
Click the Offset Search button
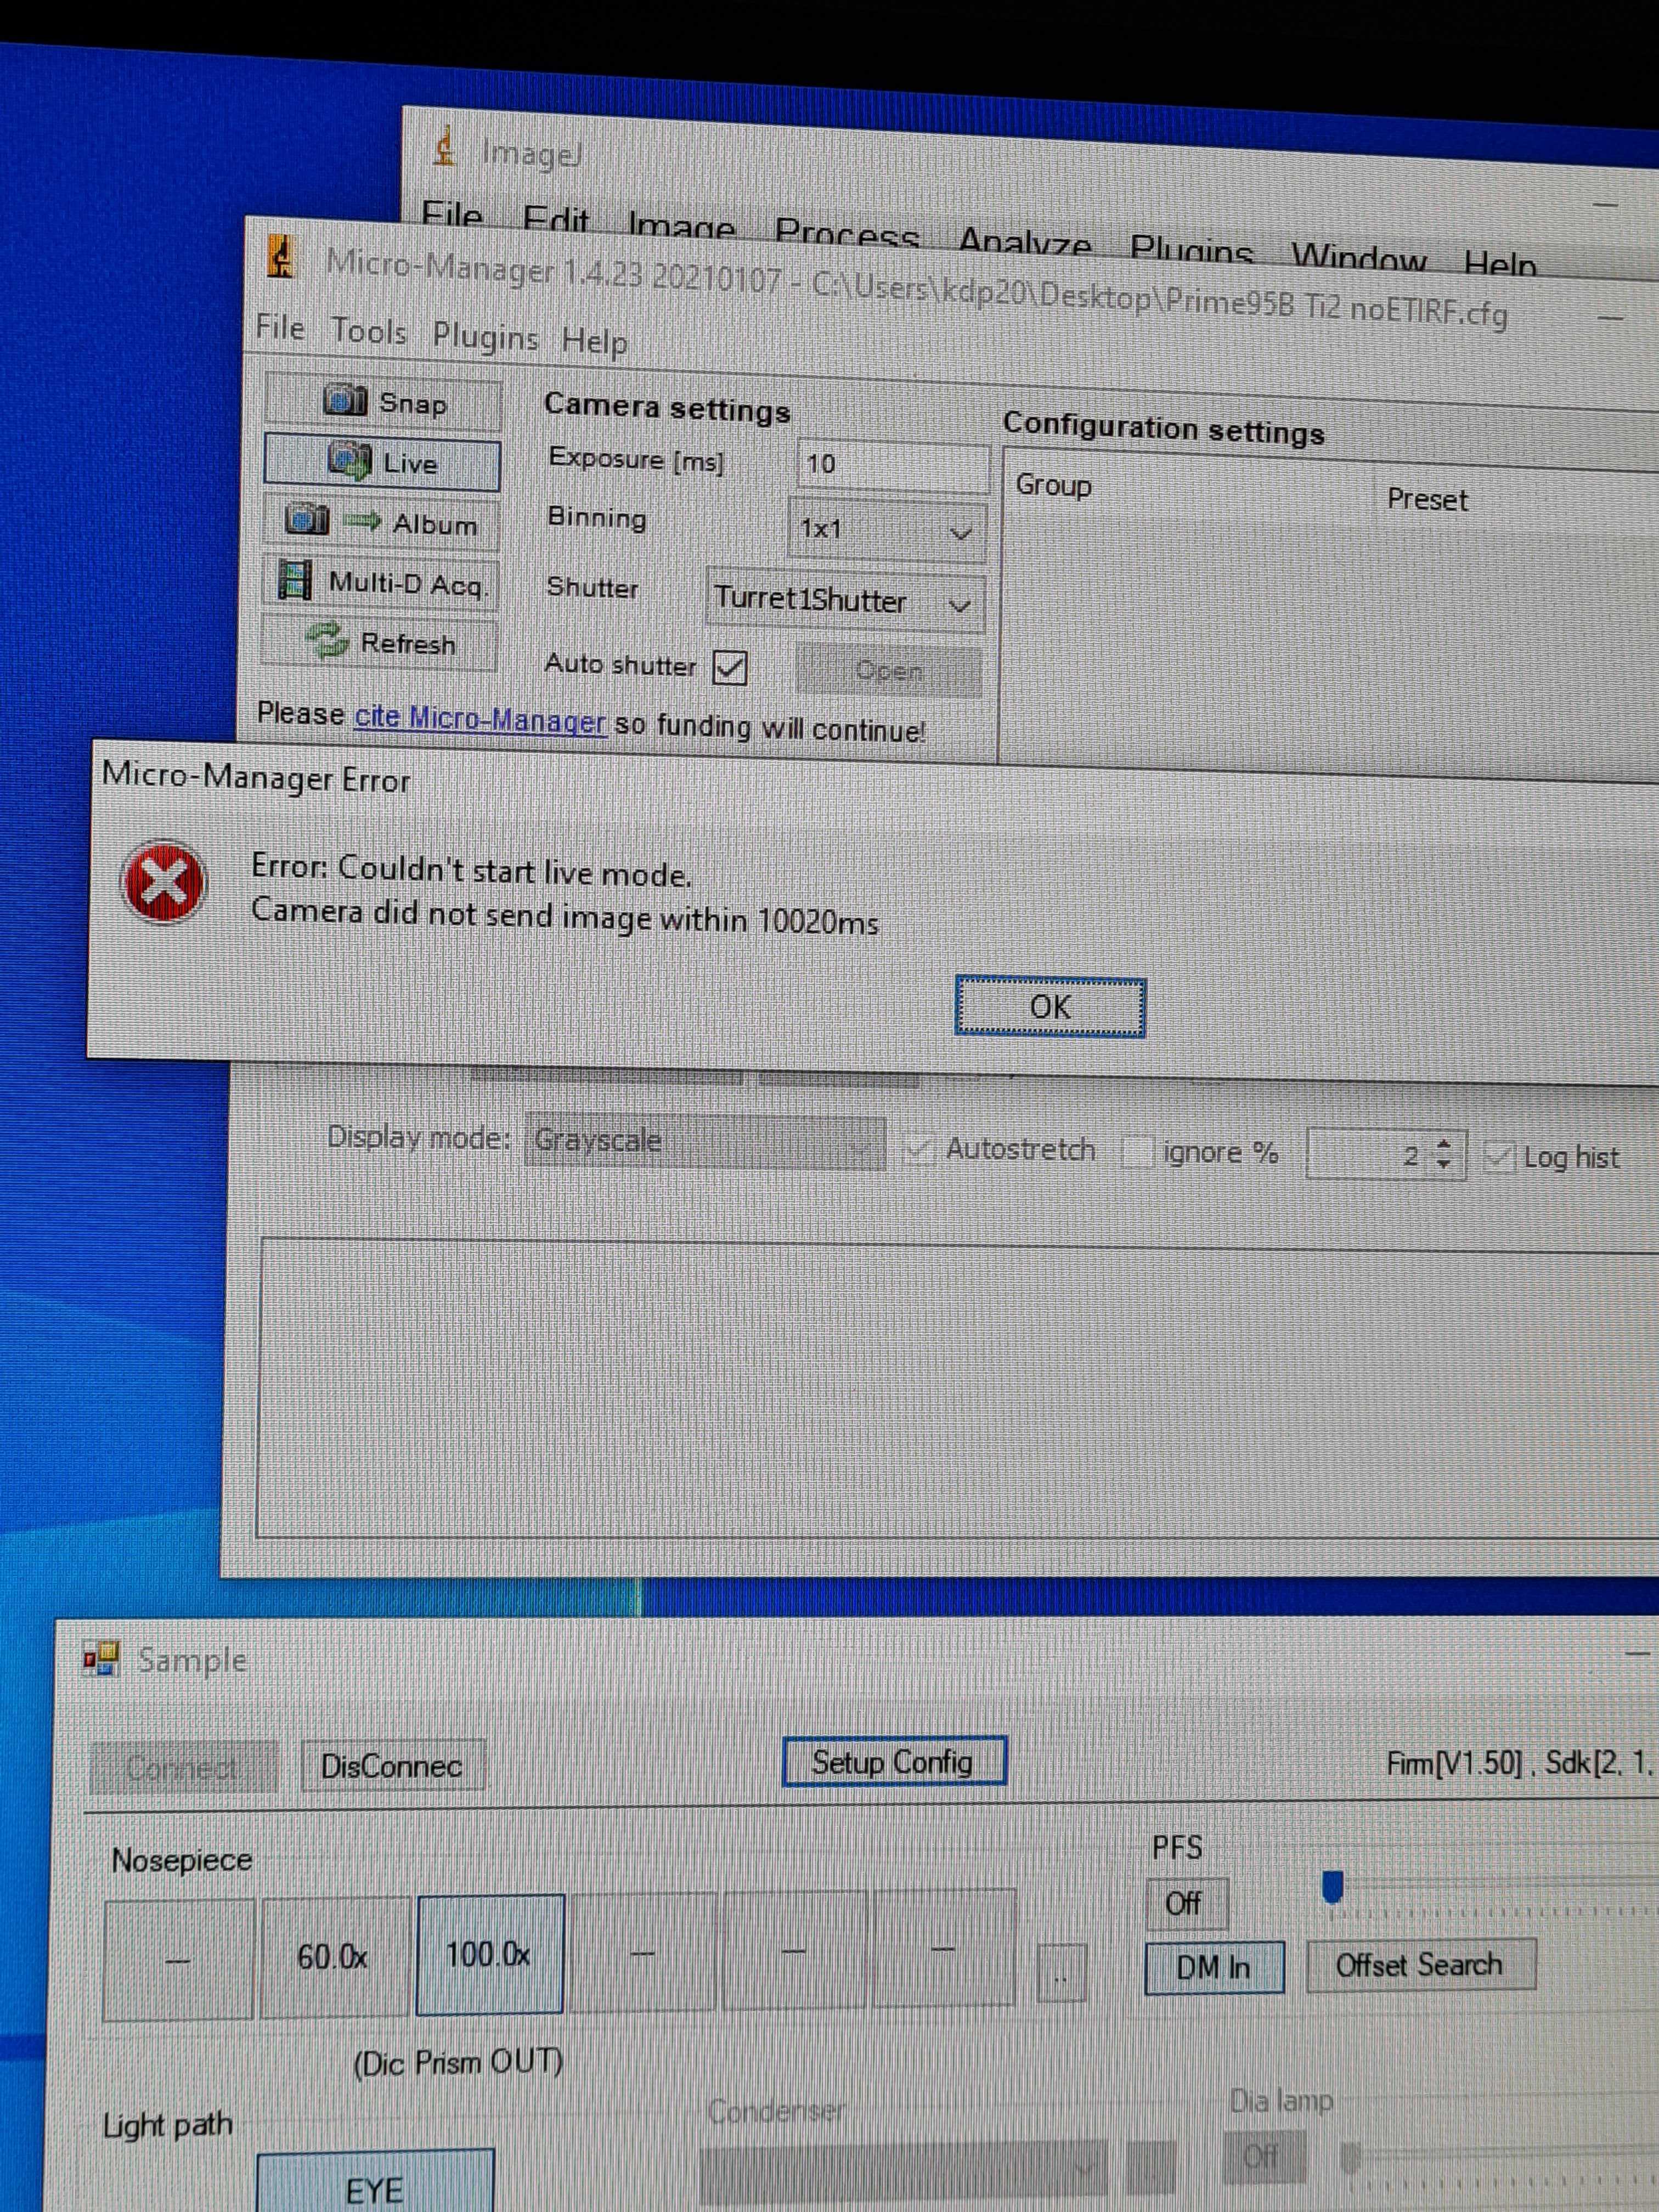click(x=1420, y=1965)
